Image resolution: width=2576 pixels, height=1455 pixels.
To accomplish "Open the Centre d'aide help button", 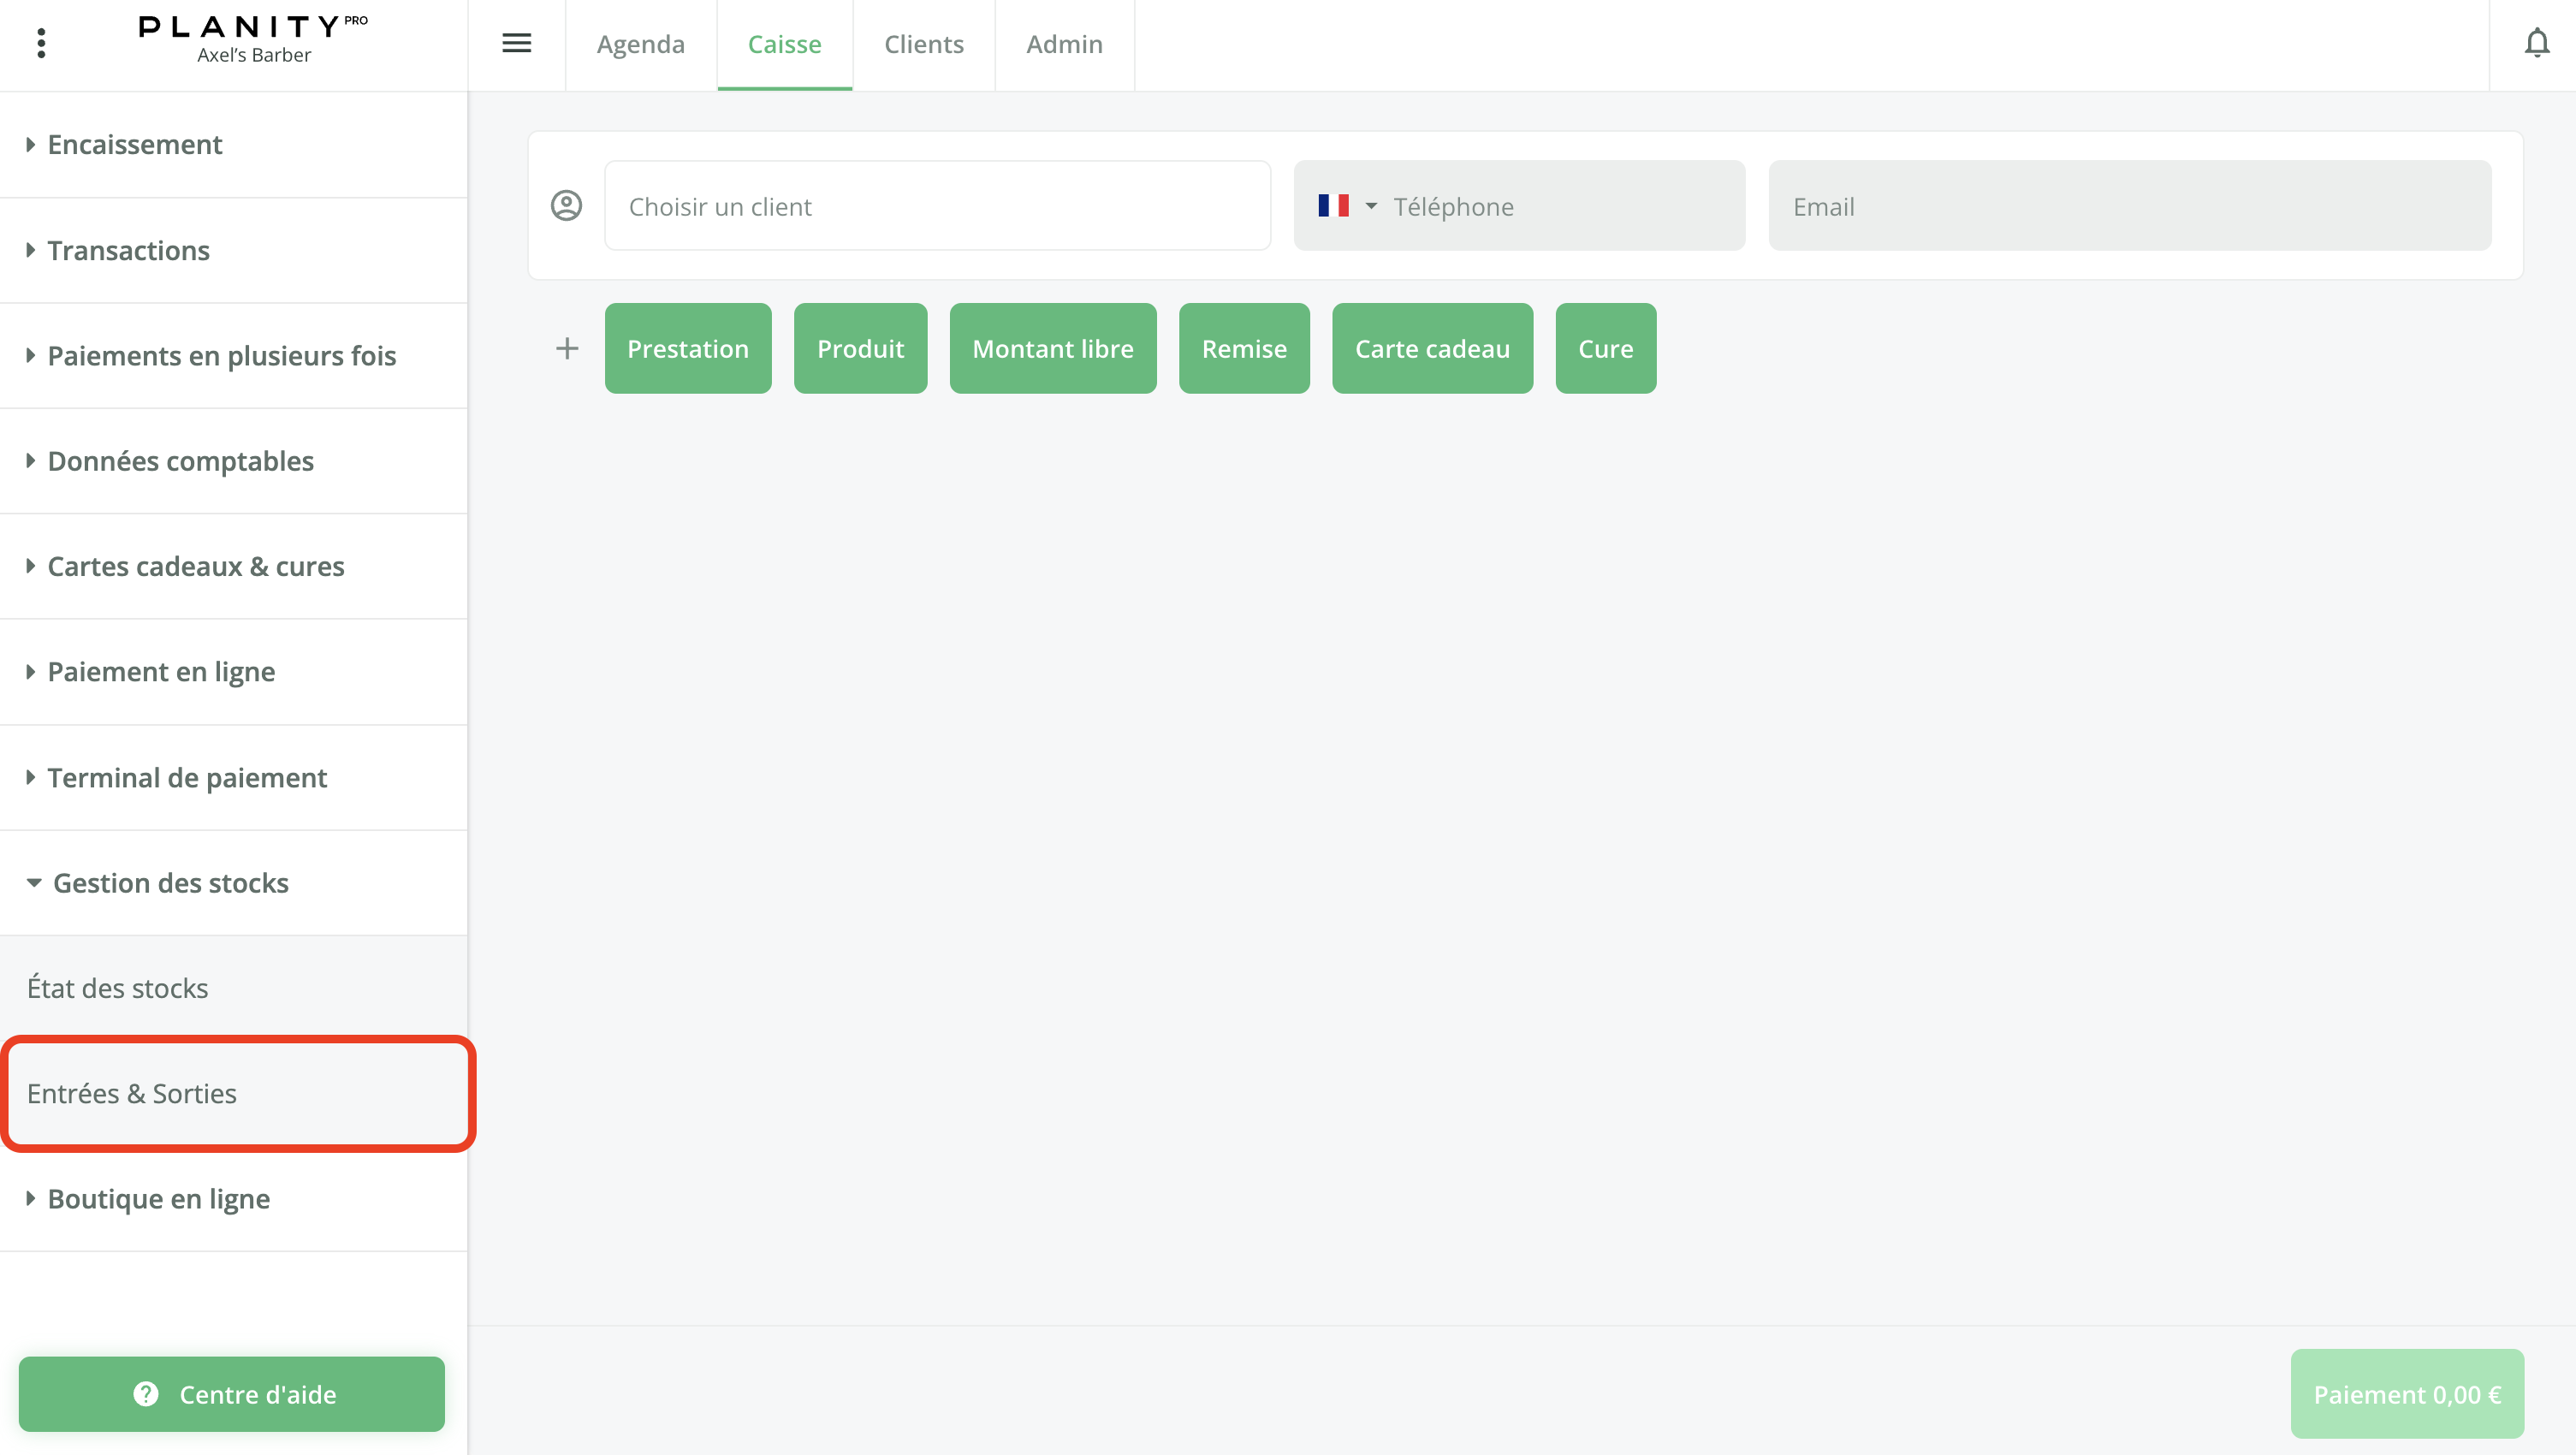I will pyautogui.click(x=232, y=1393).
